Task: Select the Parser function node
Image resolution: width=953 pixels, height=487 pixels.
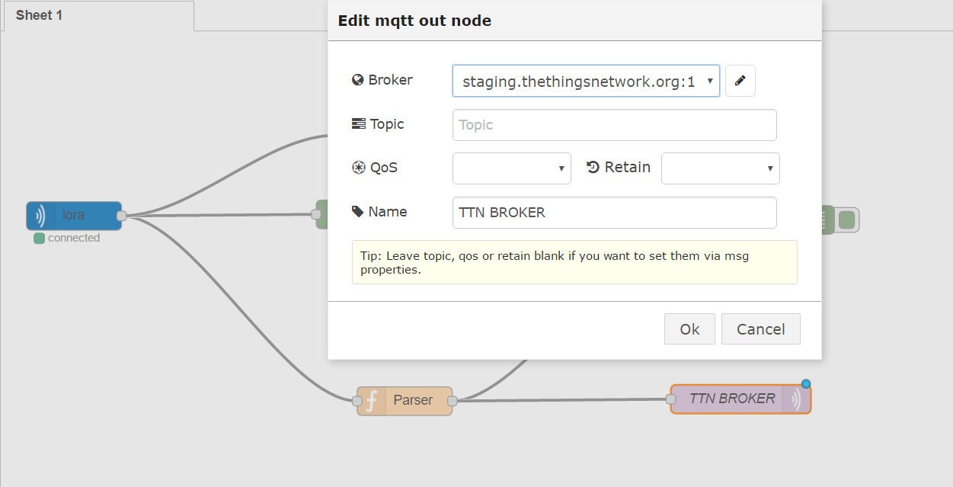Action: click(405, 400)
